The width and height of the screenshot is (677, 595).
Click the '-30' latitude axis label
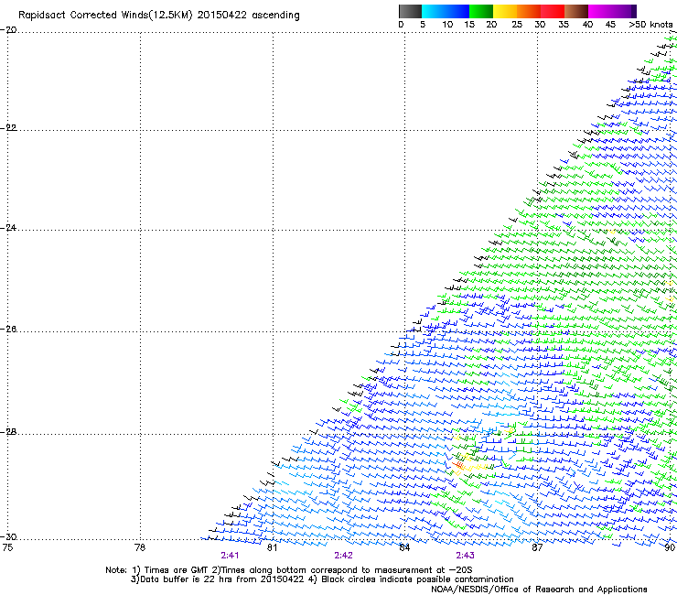click(x=8, y=536)
